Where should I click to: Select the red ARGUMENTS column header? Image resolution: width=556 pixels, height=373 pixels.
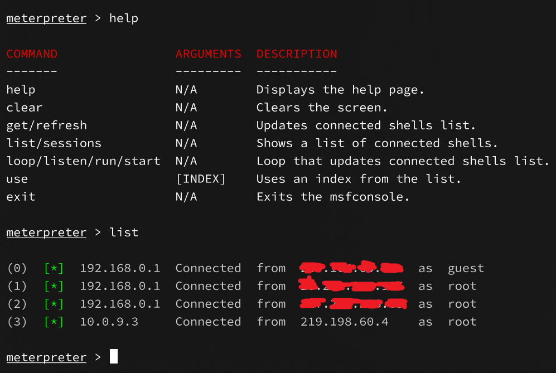pos(208,54)
